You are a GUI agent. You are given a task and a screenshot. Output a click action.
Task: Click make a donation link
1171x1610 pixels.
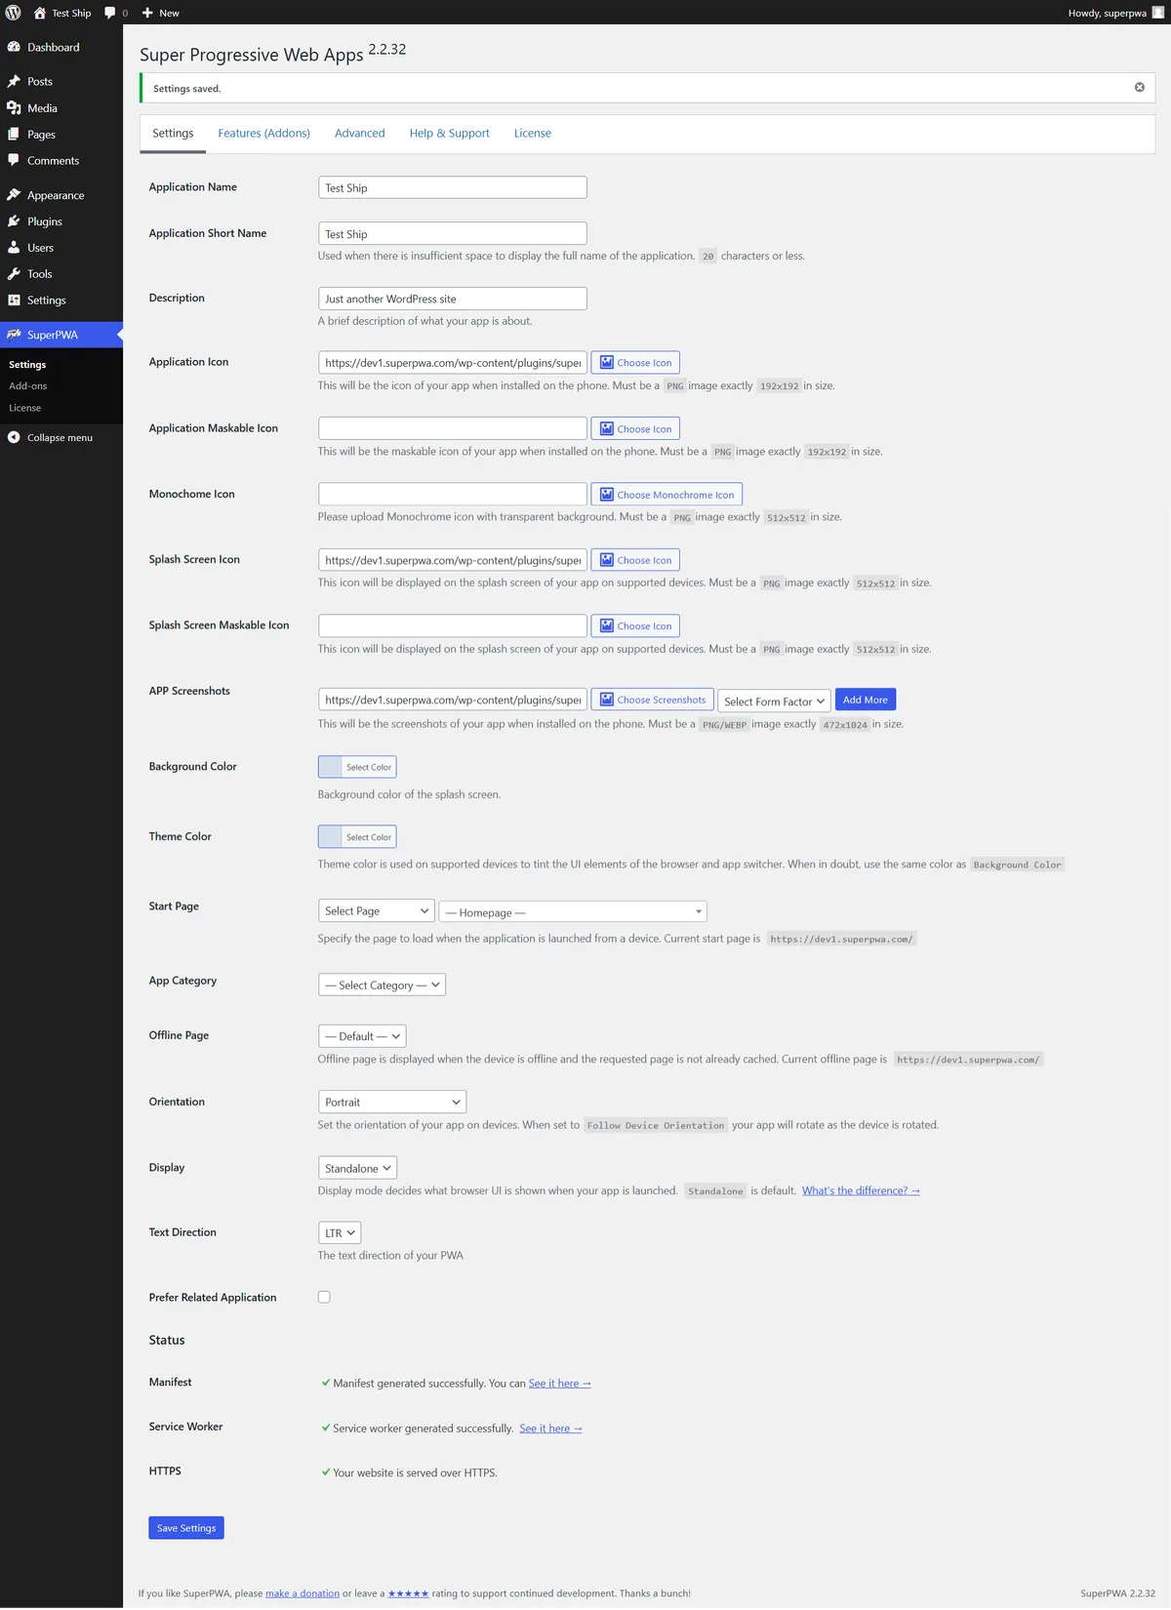pos(303,1593)
